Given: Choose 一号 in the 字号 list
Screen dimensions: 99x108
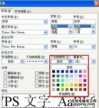Looking at the screenshot, I should (82, 32).
